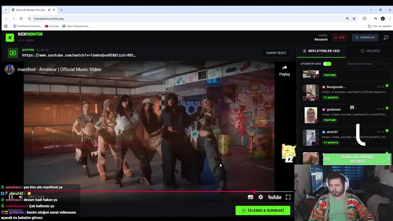Mute the video with volume icon
The height and width of the screenshot is (221, 393).
21,197
